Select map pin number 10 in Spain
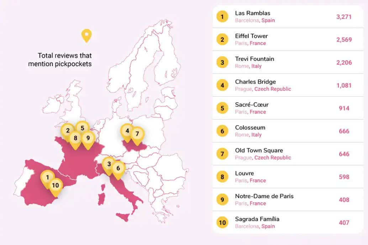 55,185
